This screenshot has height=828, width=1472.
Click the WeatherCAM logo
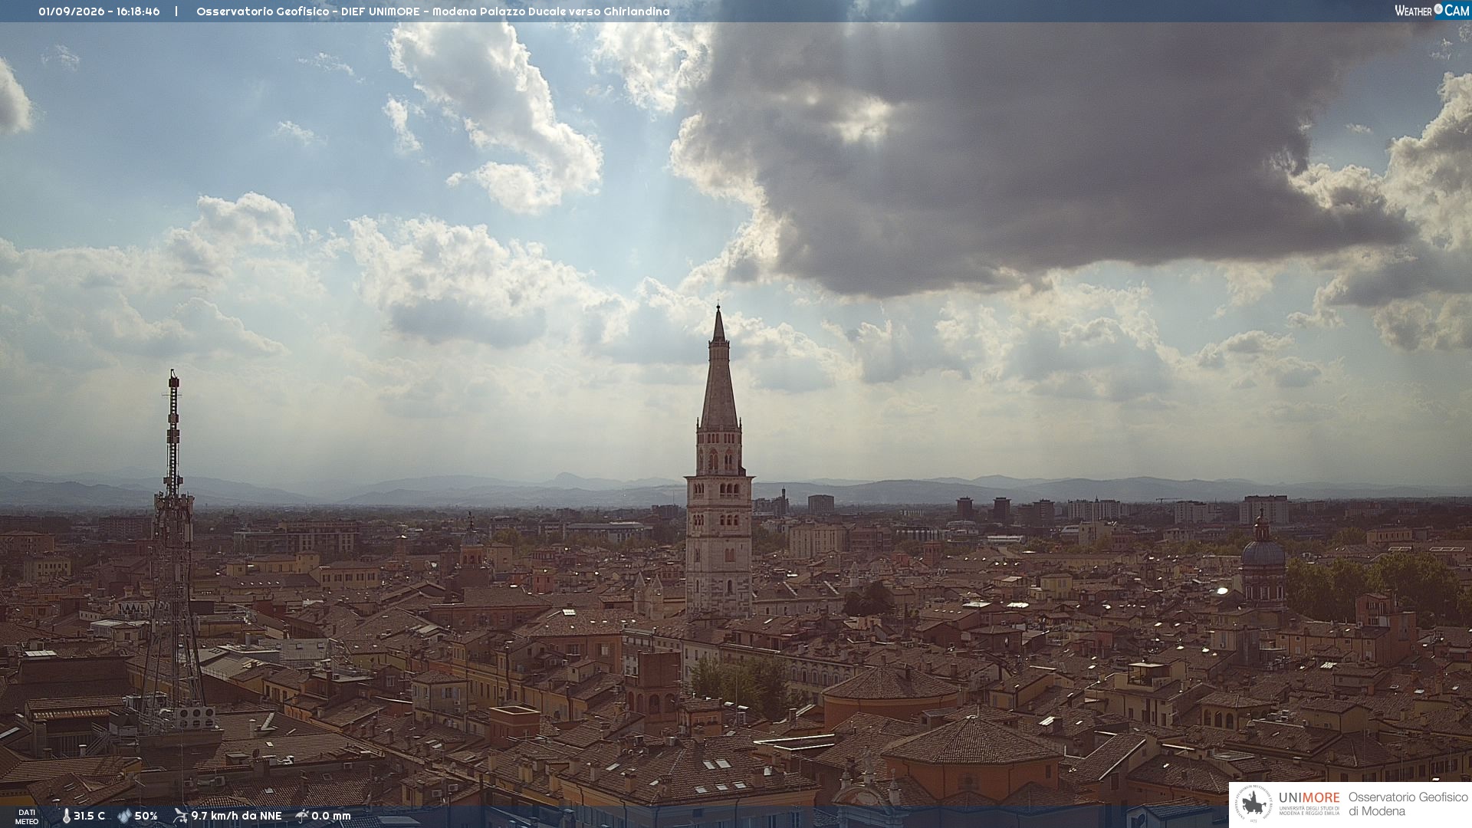(x=1431, y=10)
